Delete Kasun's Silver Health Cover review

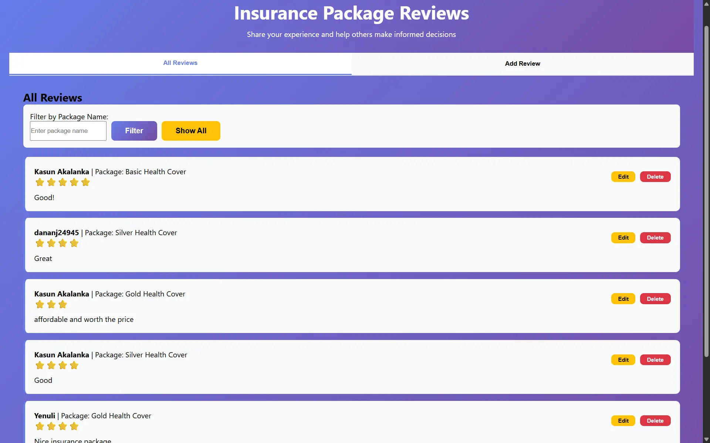click(655, 360)
